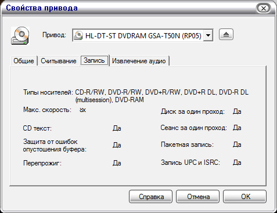The image size is (277, 213).
Task: Click the Макс. скорость 8x value
Action: click(x=82, y=110)
